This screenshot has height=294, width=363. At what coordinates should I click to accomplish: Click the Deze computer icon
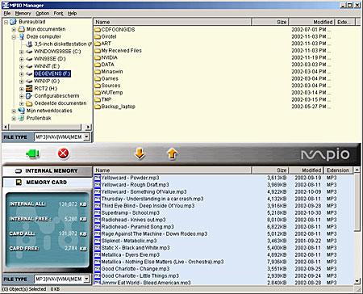(x=21, y=36)
